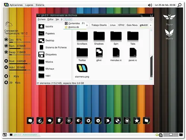The height and width of the screenshot is (140, 186).
Task: Click the scrollbar up arrow in file view
Action: pos(151,30)
